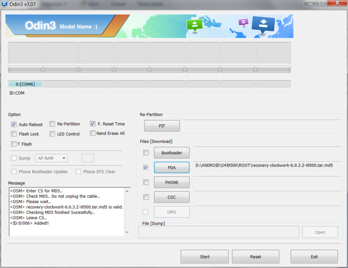Tick the checkbox beside the PHONE button
The width and height of the screenshot is (348, 268).
(x=146, y=182)
